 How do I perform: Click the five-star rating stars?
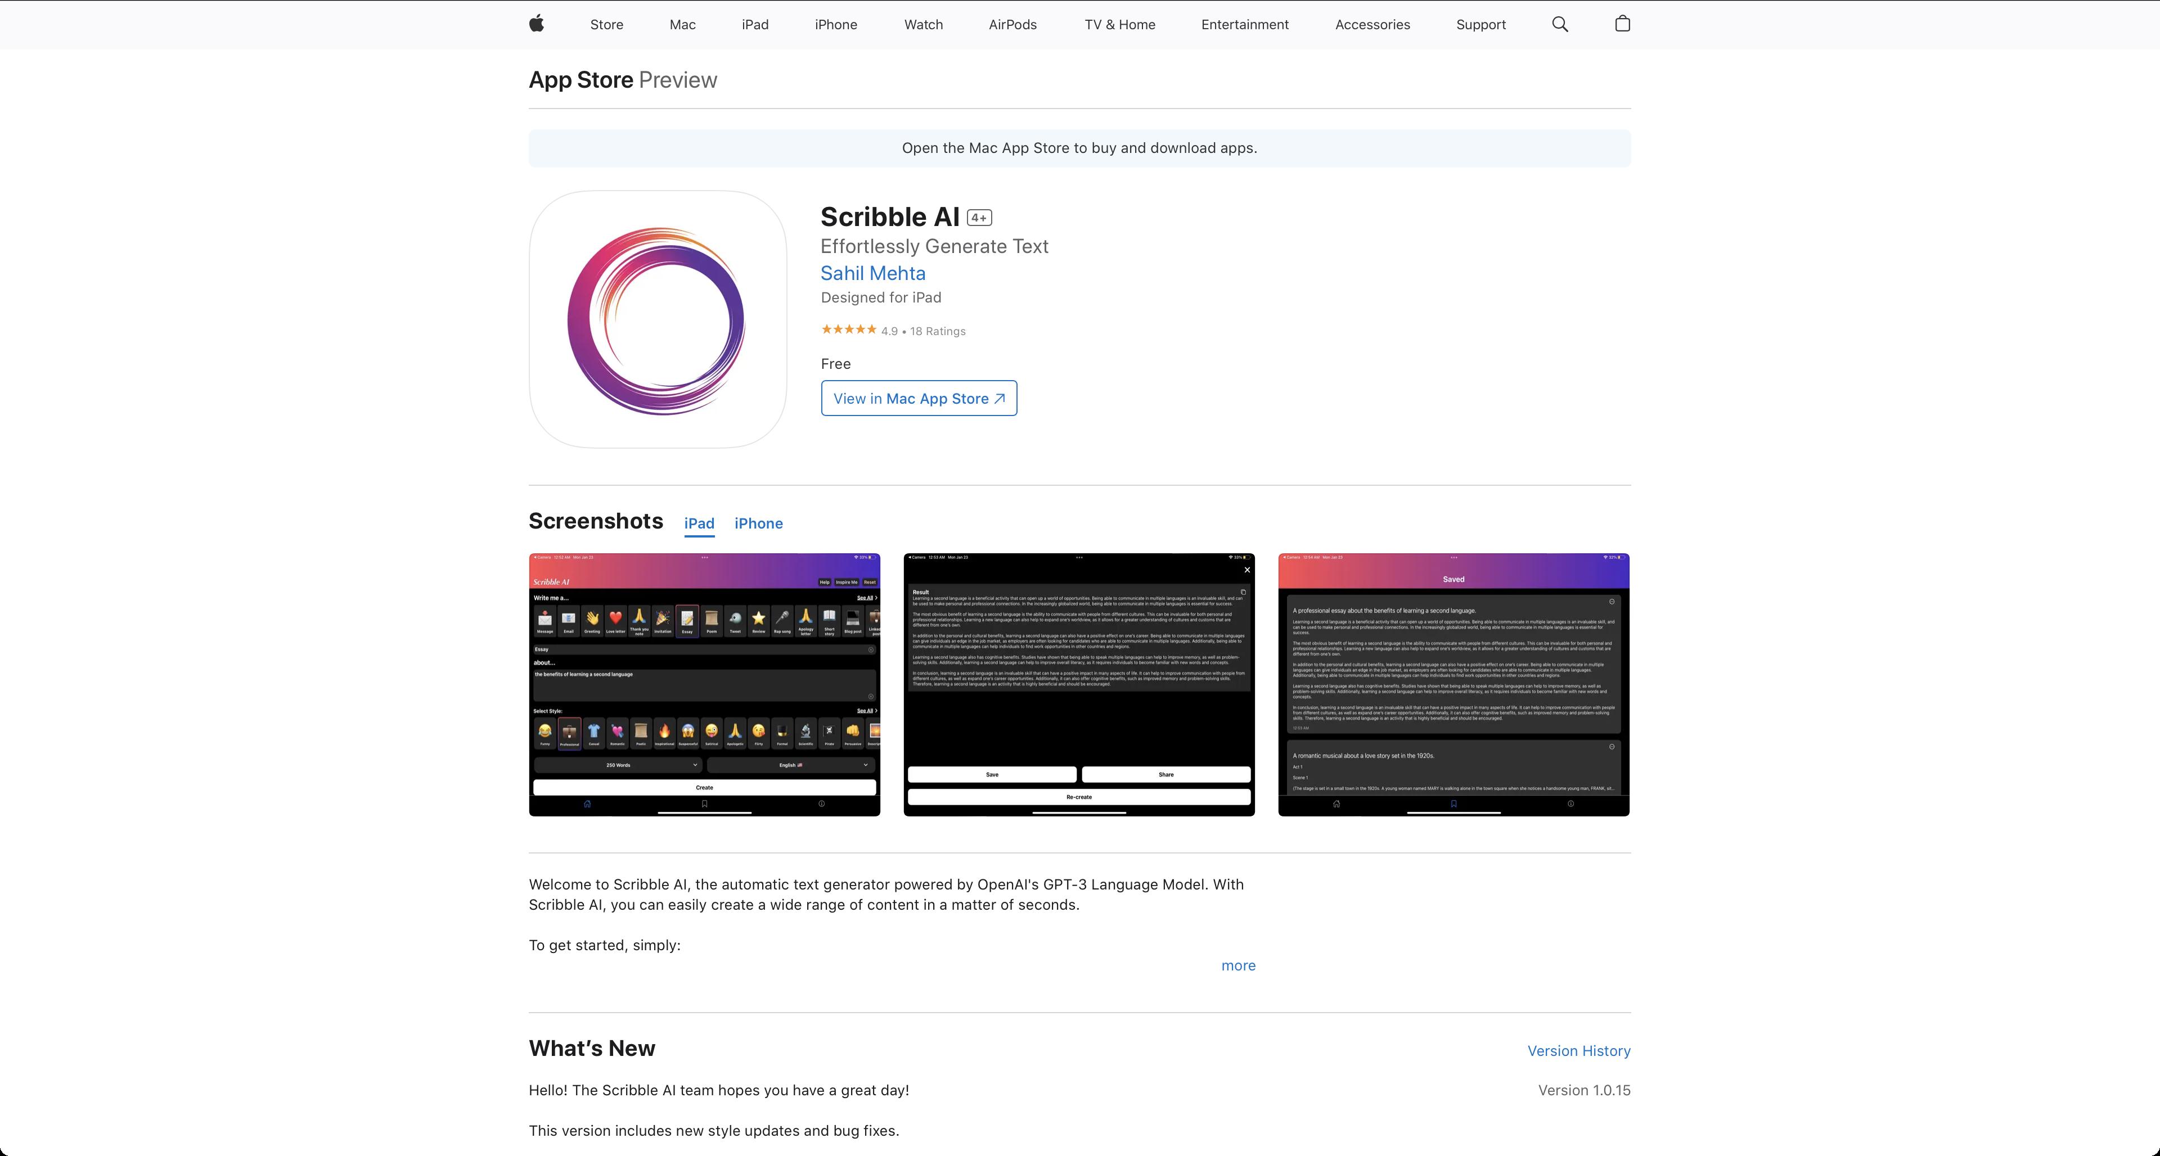point(849,329)
